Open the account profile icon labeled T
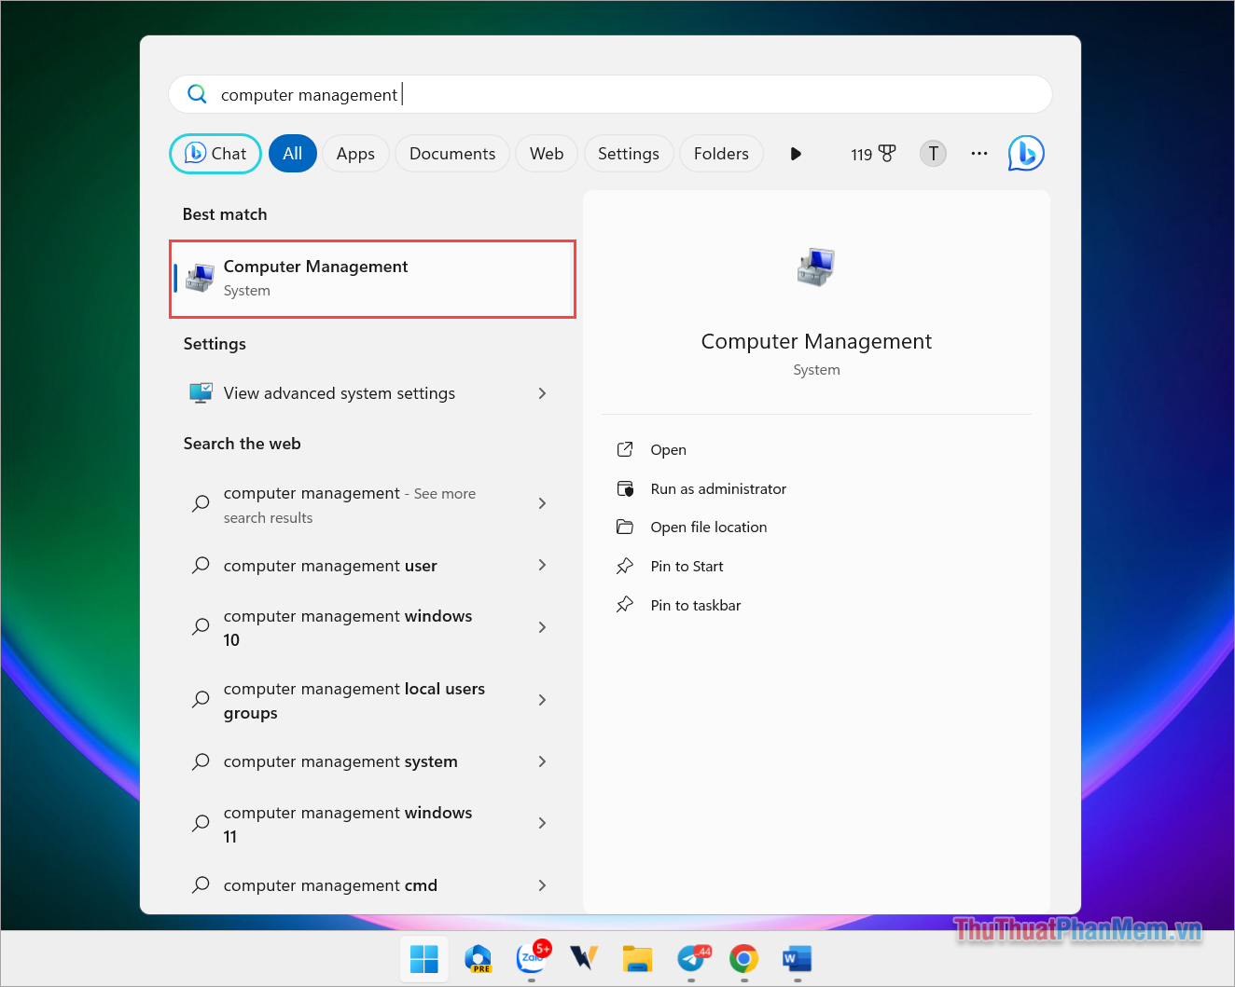The width and height of the screenshot is (1235, 987). [933, 153]
